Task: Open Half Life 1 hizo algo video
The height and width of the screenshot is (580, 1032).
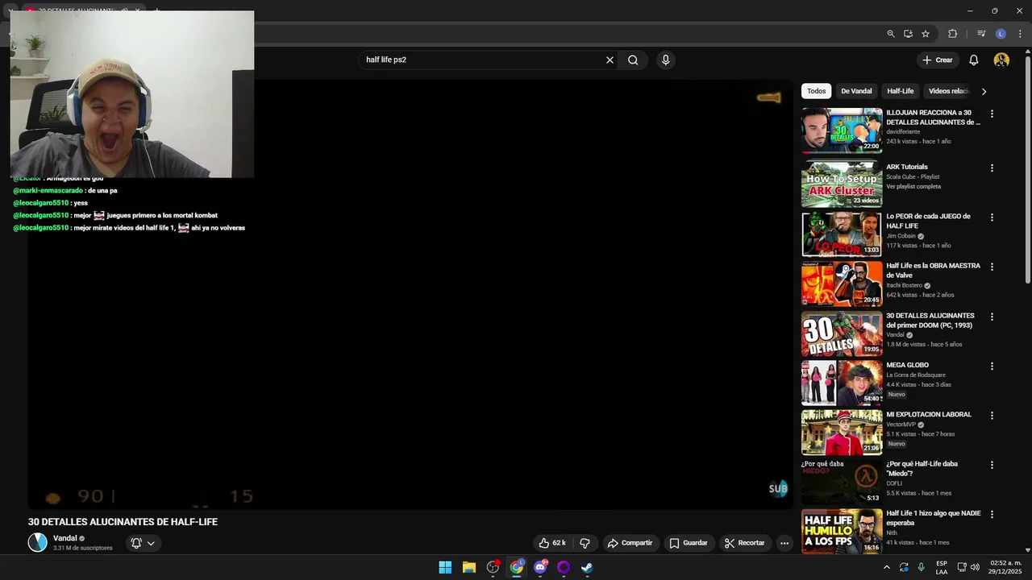Action: pos(934,518)
